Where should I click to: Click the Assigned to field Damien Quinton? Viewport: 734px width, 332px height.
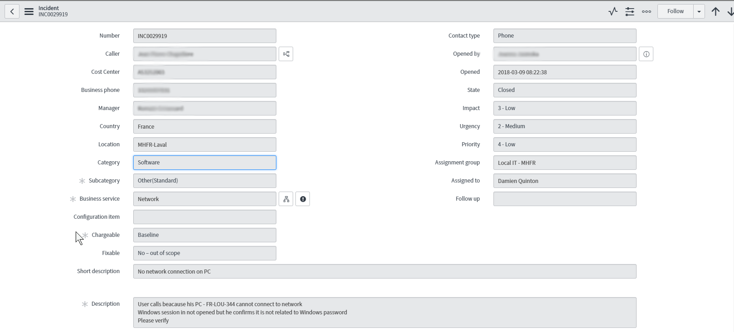(565, 181)
